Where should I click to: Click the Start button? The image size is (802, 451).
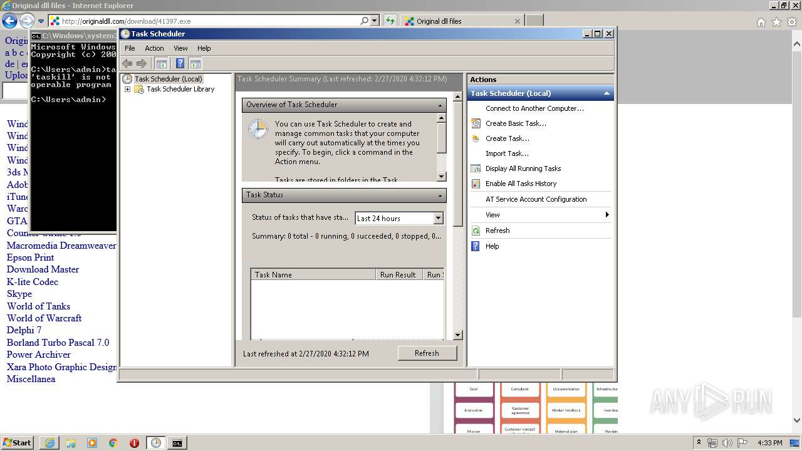point(18,442)
